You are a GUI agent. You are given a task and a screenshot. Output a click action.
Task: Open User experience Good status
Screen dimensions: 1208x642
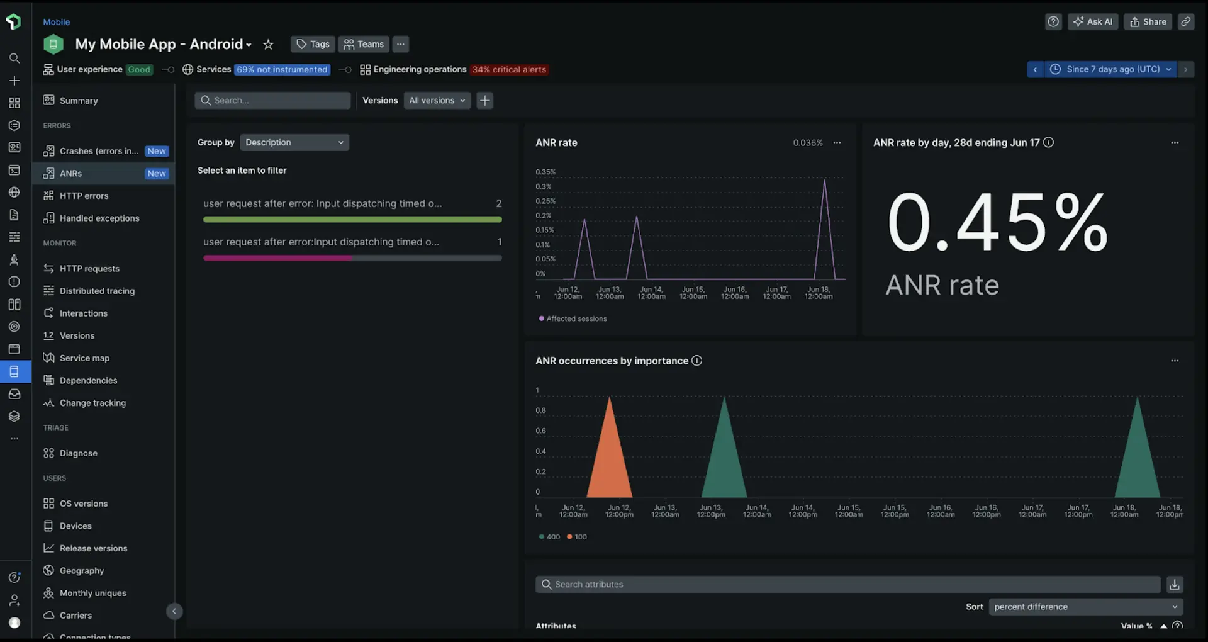pos(98,70)
